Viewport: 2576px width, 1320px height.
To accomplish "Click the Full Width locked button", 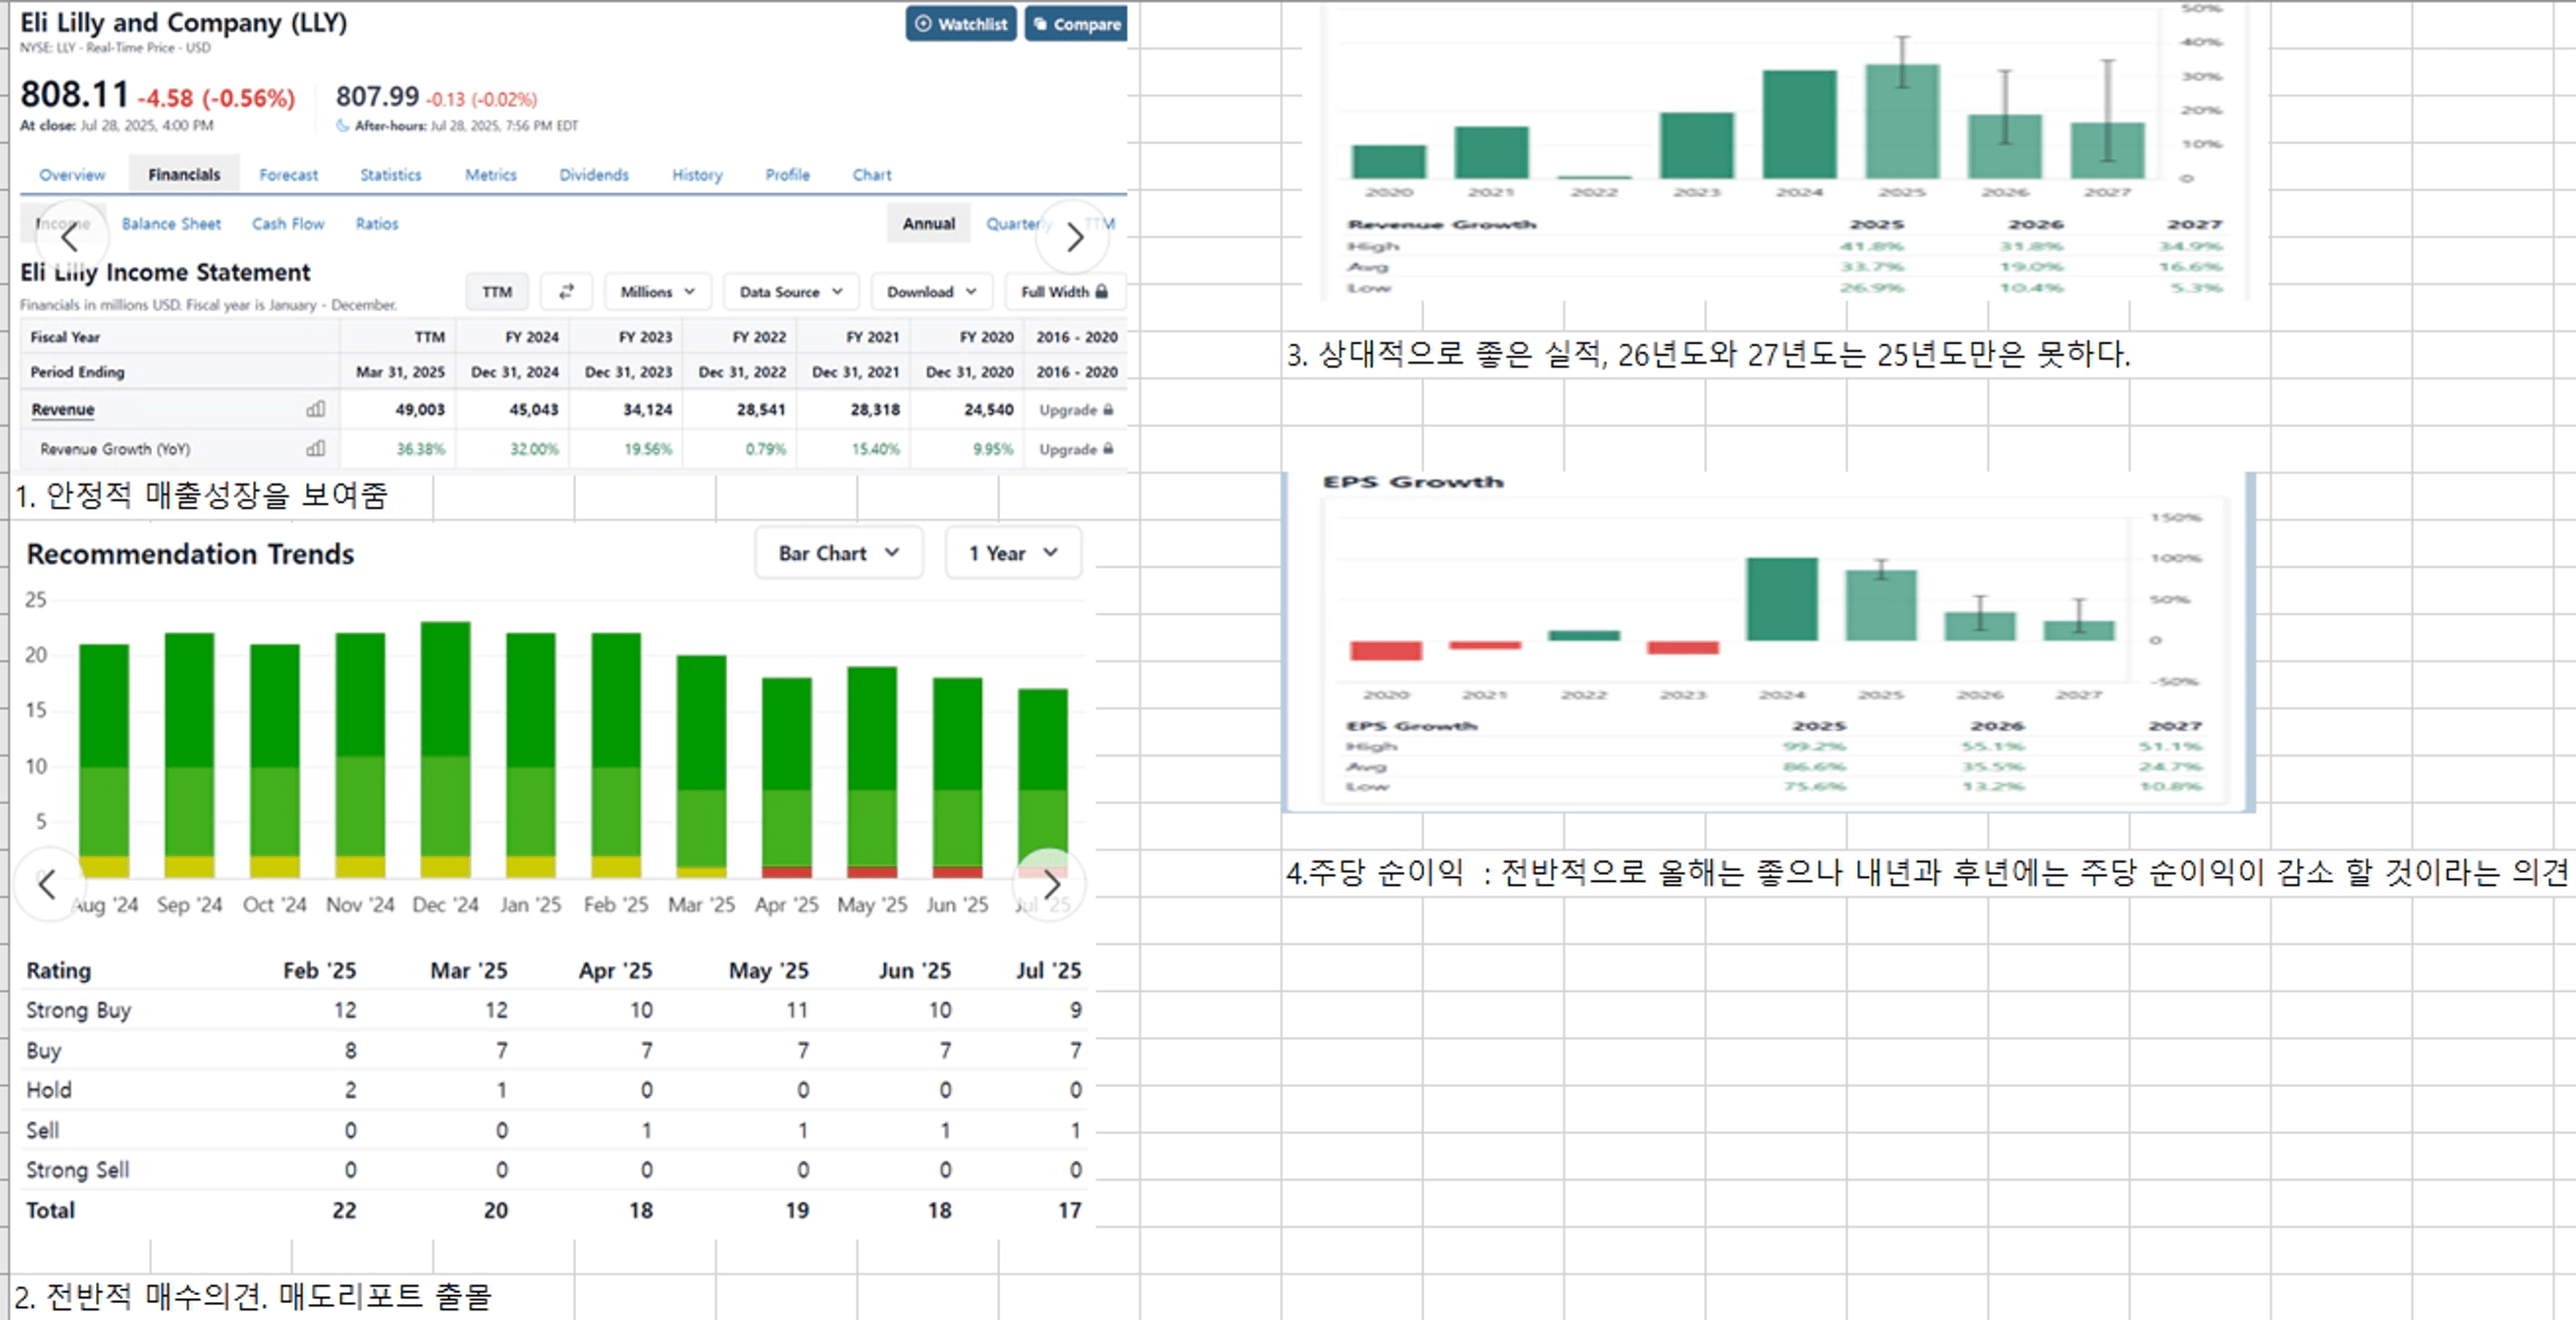I will click(x=1065, y=291).
